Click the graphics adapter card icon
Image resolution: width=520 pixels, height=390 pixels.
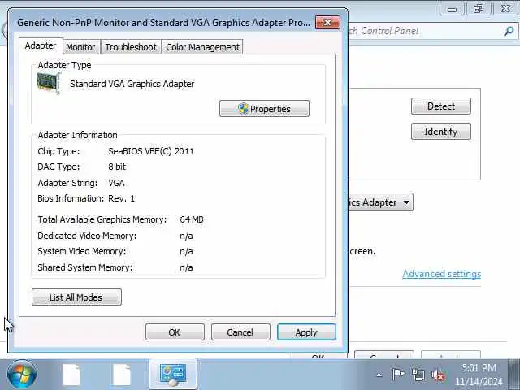tap(49, 83)
